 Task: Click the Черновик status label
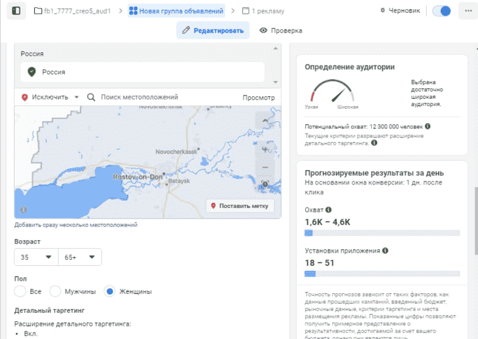pyautogui.click(x=404, y=10)
